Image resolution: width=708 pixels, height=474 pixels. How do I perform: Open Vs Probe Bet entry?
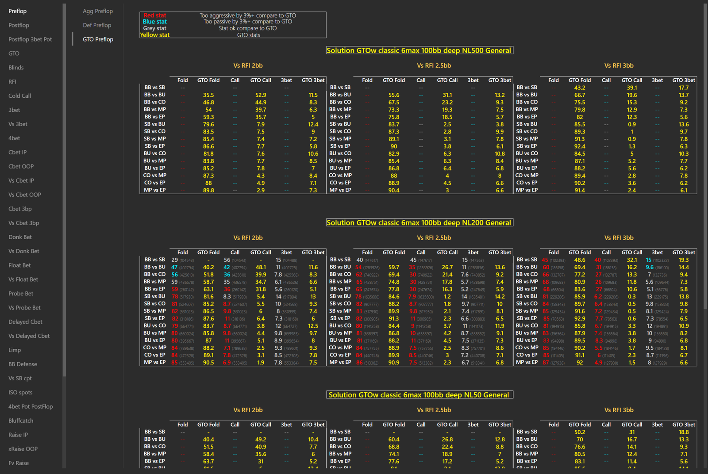point(24,308)
